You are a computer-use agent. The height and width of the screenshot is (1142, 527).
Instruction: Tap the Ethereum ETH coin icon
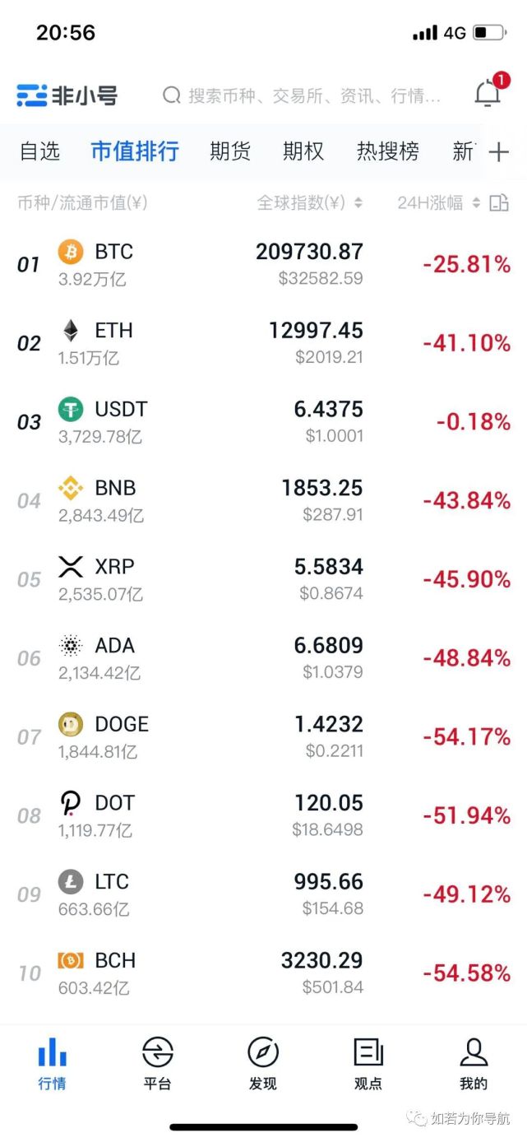(x=70, y=332)
